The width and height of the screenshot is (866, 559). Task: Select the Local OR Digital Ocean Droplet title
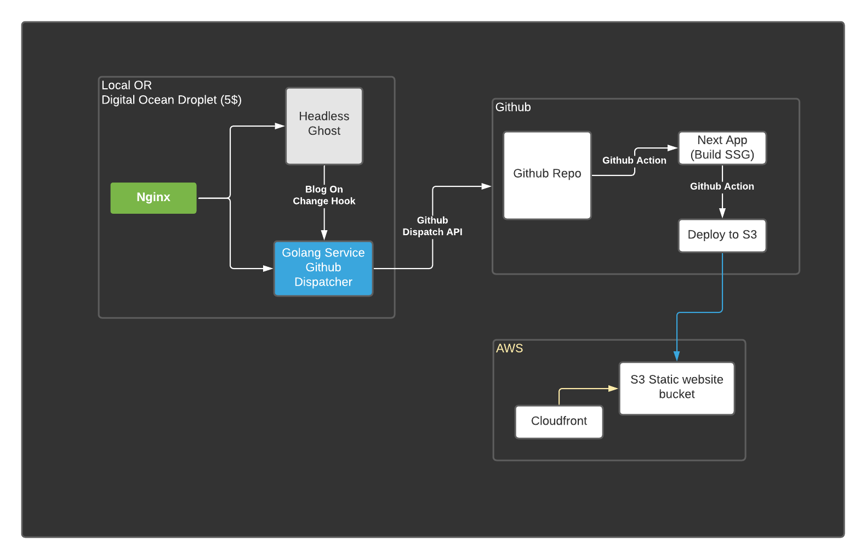[x=171, y=93]
